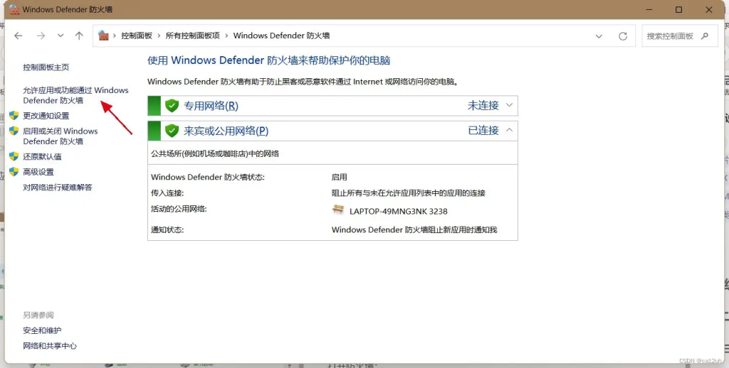Click shield icon beside 更改通知设置
This screenshot has height=368, width=729.
pyautogui.click(x=14, y=116)
